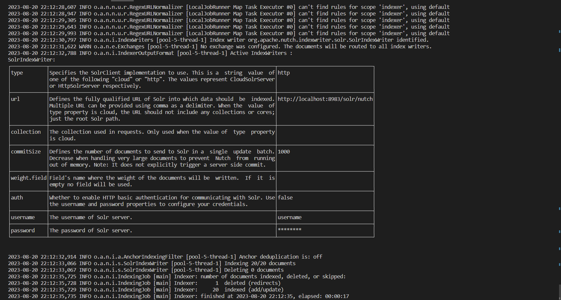Click 'Deleting 0 documents' log message

254,270
